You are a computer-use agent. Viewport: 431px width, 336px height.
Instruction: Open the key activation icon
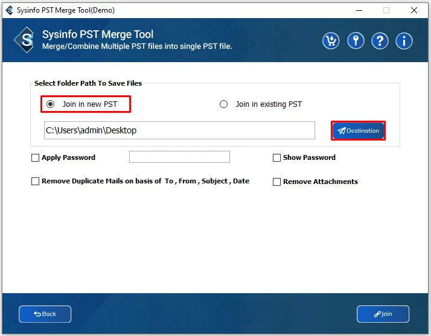[356, 40]
